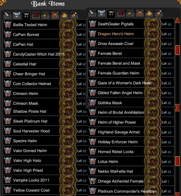The image size is (181, 196).
Task: Pick Omega Alchemist Female helm
Action: [131, 181]
